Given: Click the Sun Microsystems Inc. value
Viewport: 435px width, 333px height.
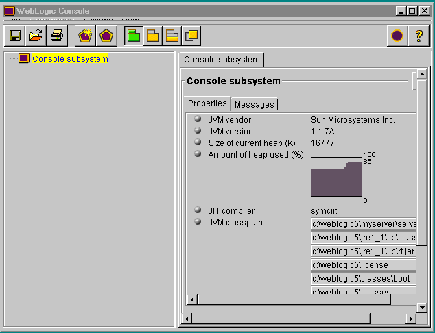Looking at the screenshot, I should (353, 120).
